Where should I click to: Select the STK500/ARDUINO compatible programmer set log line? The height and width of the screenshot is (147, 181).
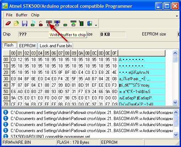pos(50,136)
